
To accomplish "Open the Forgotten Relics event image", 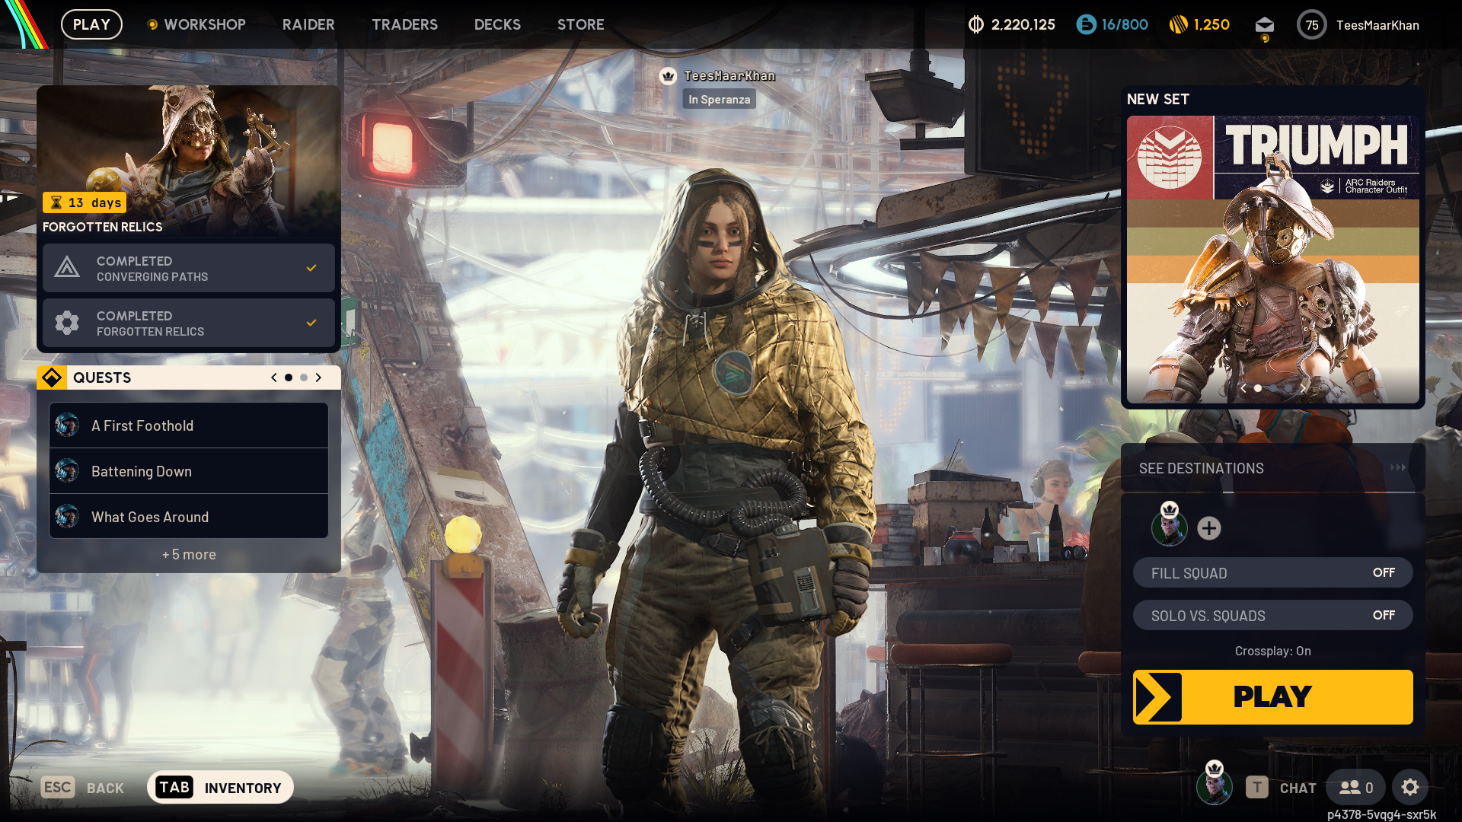I will 189,161.
